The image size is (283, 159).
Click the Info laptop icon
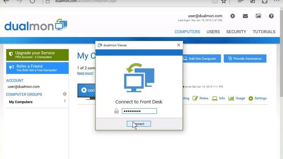(215, 98)
